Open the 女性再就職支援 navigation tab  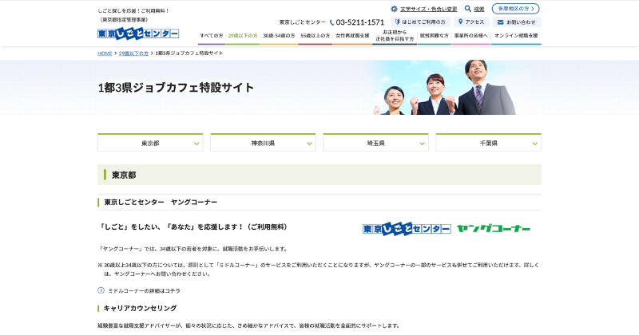pos(352,36)
